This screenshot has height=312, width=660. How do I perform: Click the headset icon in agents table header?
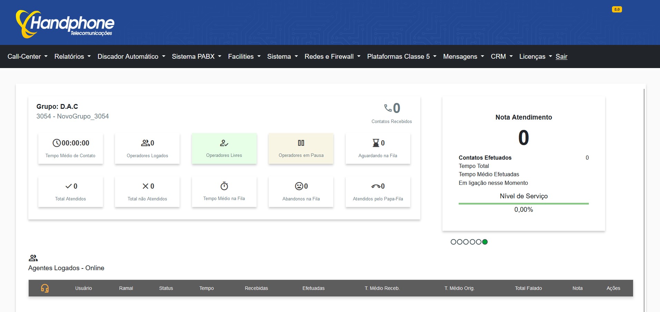point(45,288)
